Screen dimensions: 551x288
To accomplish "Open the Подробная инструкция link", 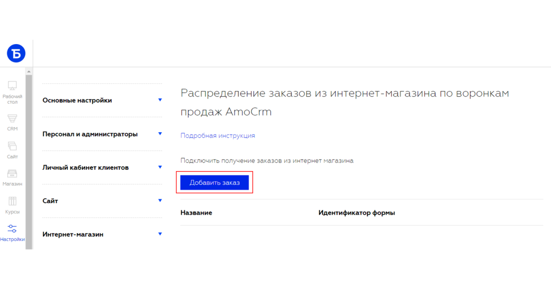I will click(x=218, y=135).
